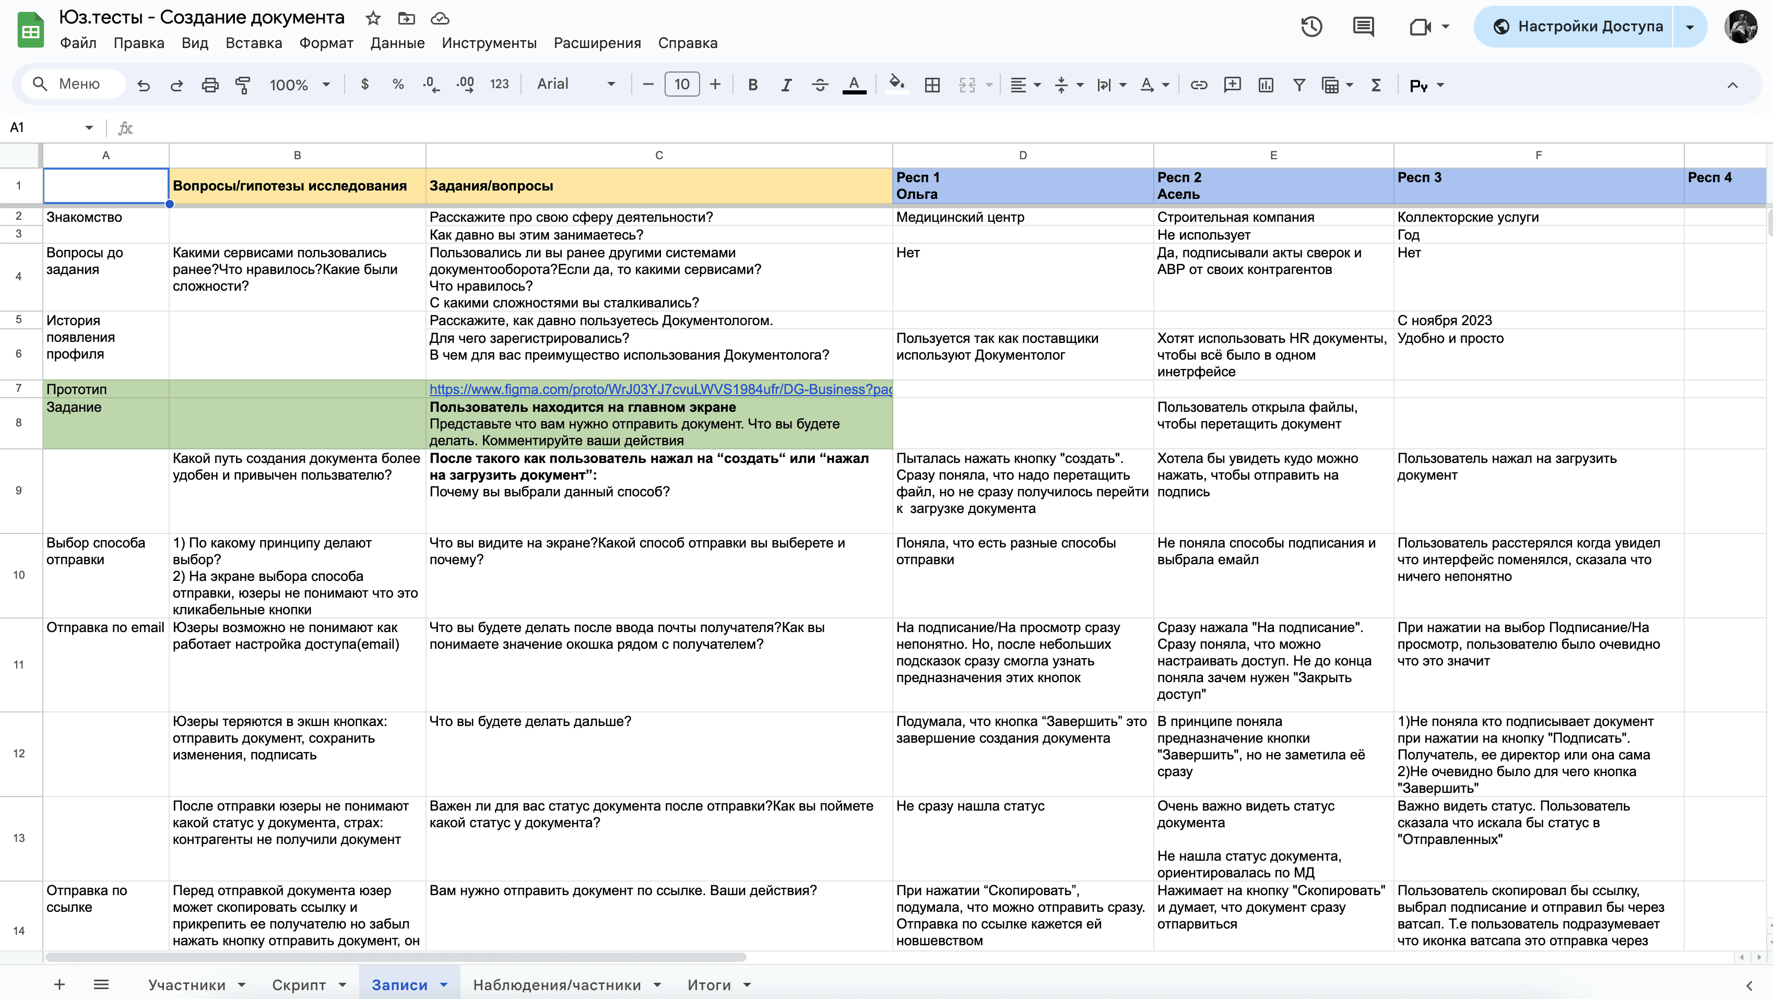Open the zoom 100% dropdown
1773x999 pixels.
coord(299,85)
